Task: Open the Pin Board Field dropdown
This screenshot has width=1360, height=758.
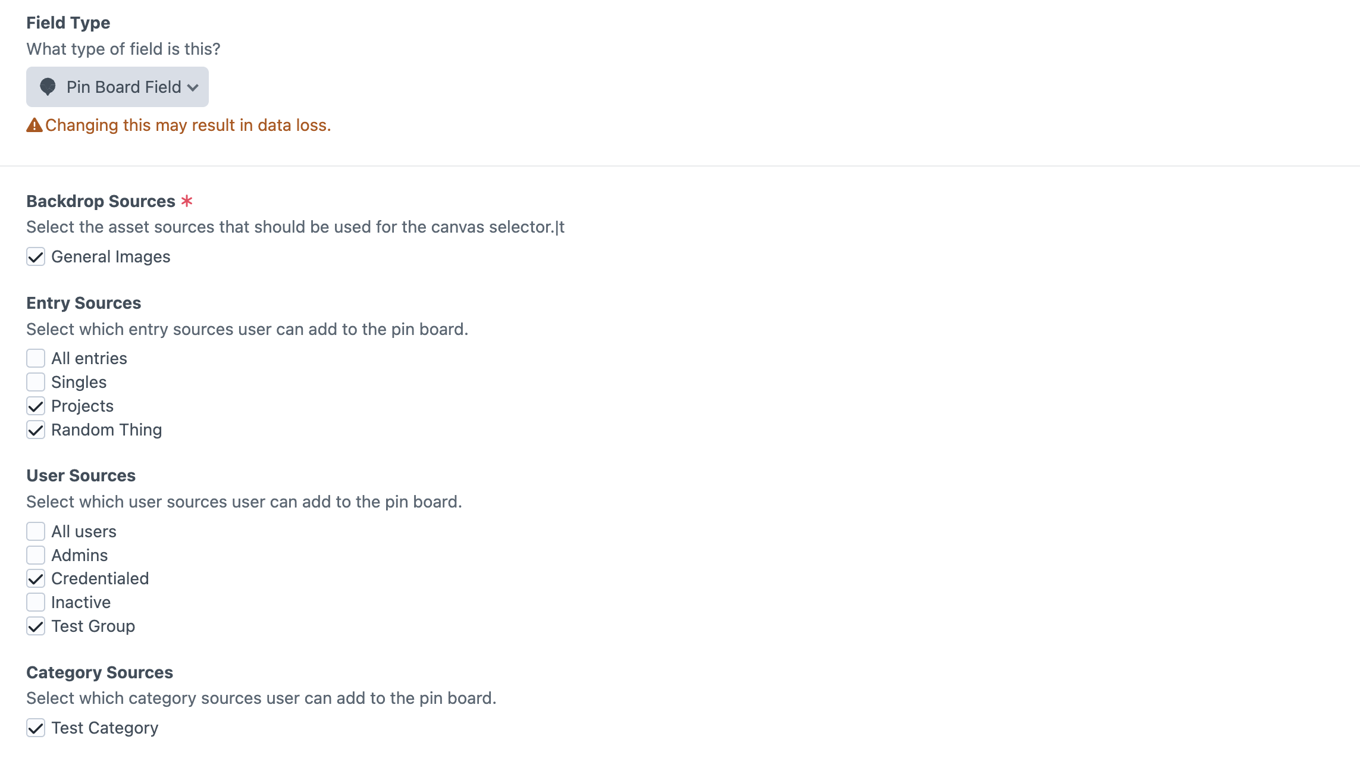Action: (117, 87)
